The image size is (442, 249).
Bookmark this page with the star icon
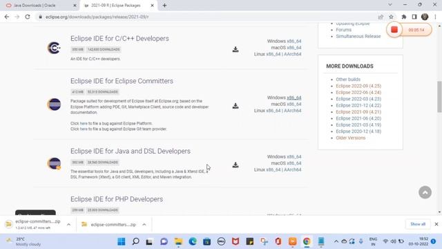pyautogui.click(x=391, y=17)
